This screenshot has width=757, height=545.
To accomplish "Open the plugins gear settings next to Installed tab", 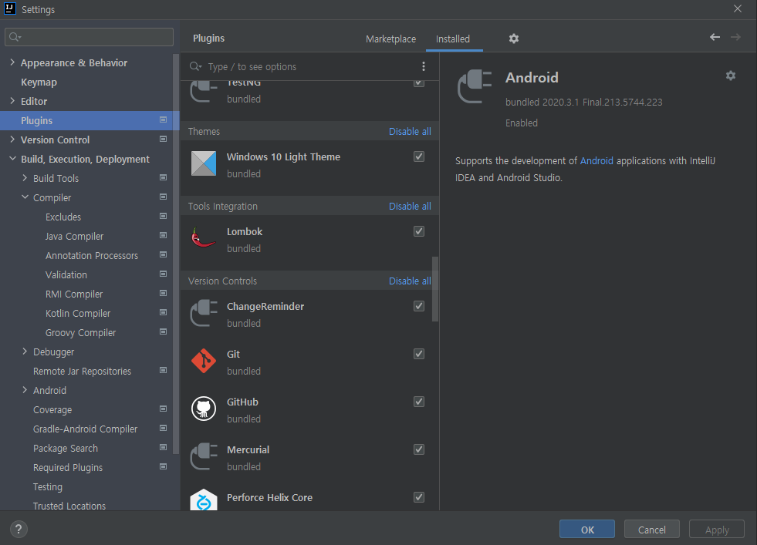I will coord(514,39).
